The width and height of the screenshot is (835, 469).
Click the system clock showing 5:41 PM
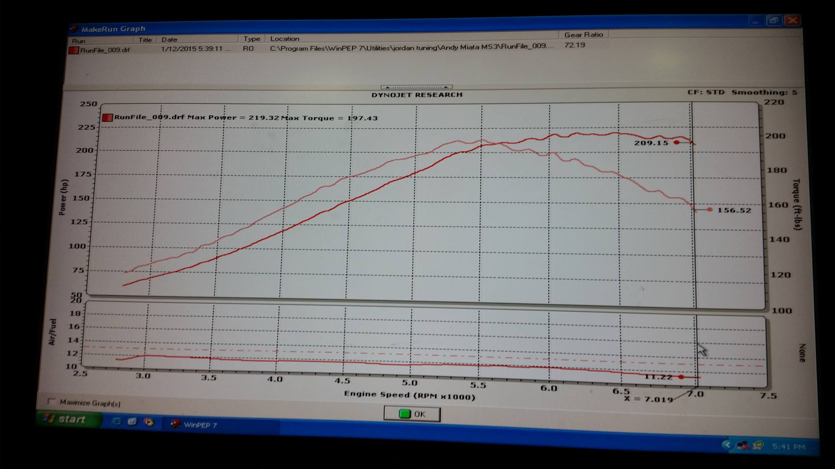click(x=788, y=447)
